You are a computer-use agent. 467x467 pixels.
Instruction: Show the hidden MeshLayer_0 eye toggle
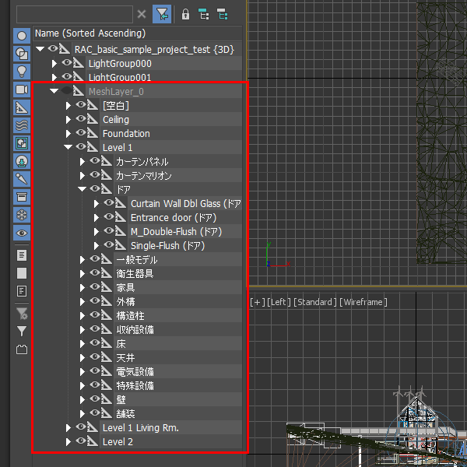(x=67, y=92)
